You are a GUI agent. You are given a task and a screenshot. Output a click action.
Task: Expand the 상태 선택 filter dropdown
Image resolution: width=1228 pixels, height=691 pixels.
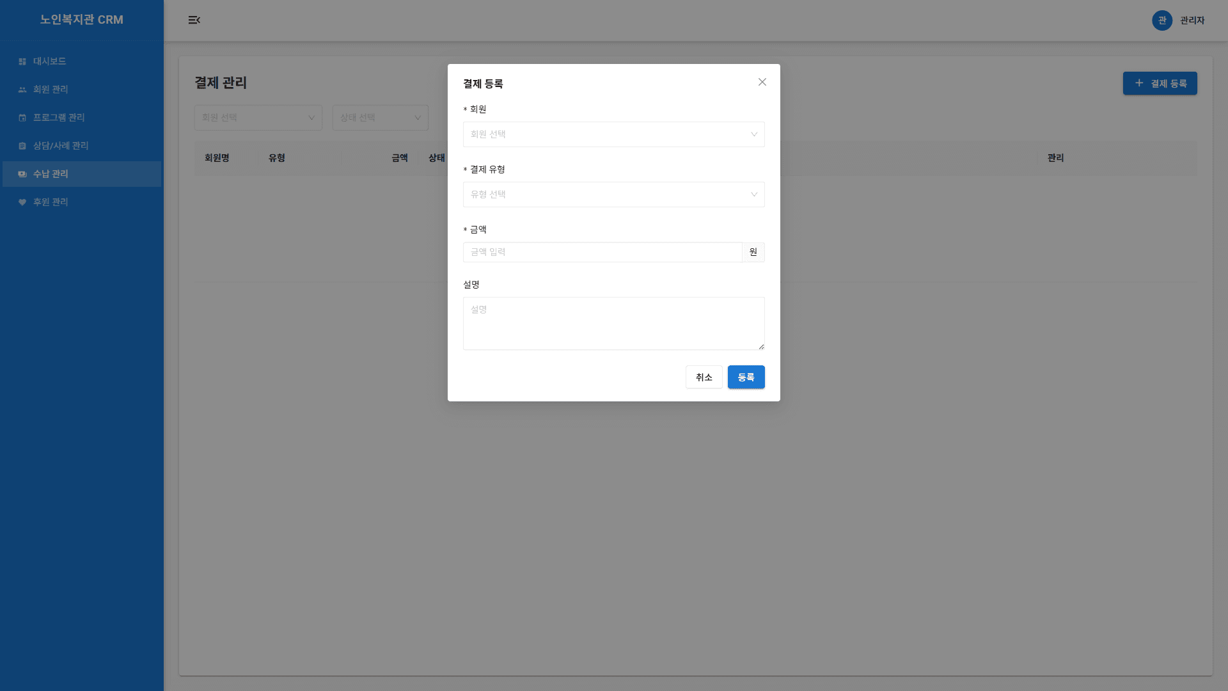pyautogui.click(x=380, y=118)
